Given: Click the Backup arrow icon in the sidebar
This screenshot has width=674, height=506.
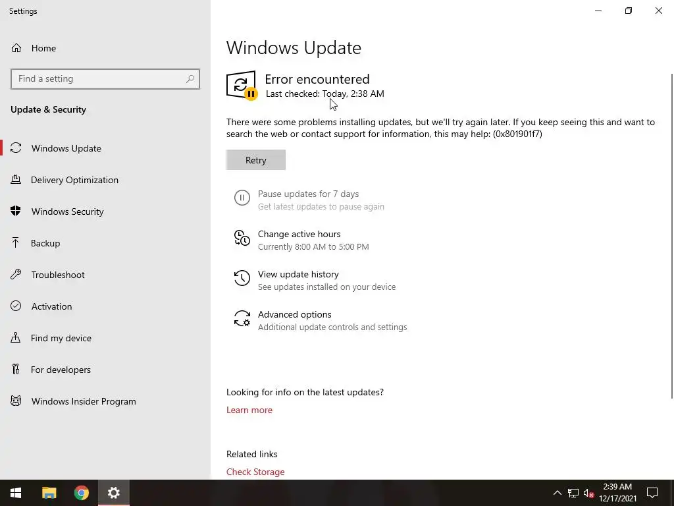Looking at the screenshot, I should (16, 242).
